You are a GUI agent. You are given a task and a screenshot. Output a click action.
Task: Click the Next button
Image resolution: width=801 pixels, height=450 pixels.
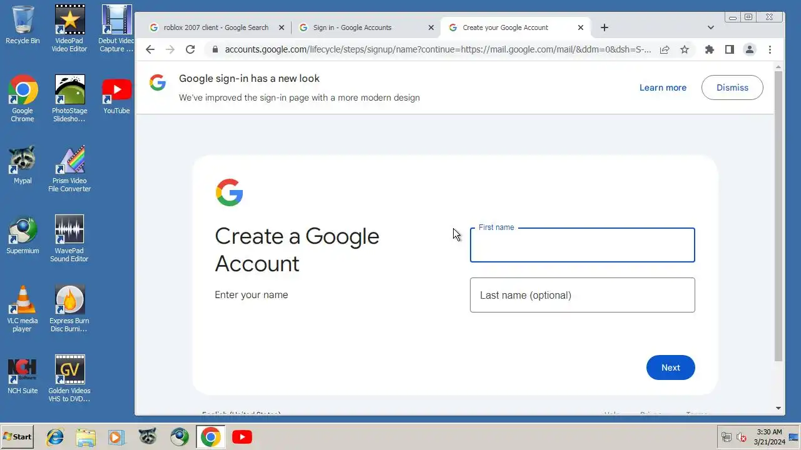(x=670, y=367)
